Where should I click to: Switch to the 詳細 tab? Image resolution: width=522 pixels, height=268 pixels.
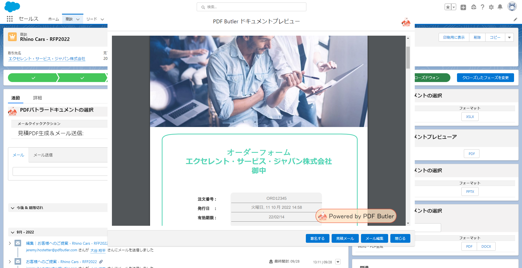38,98
